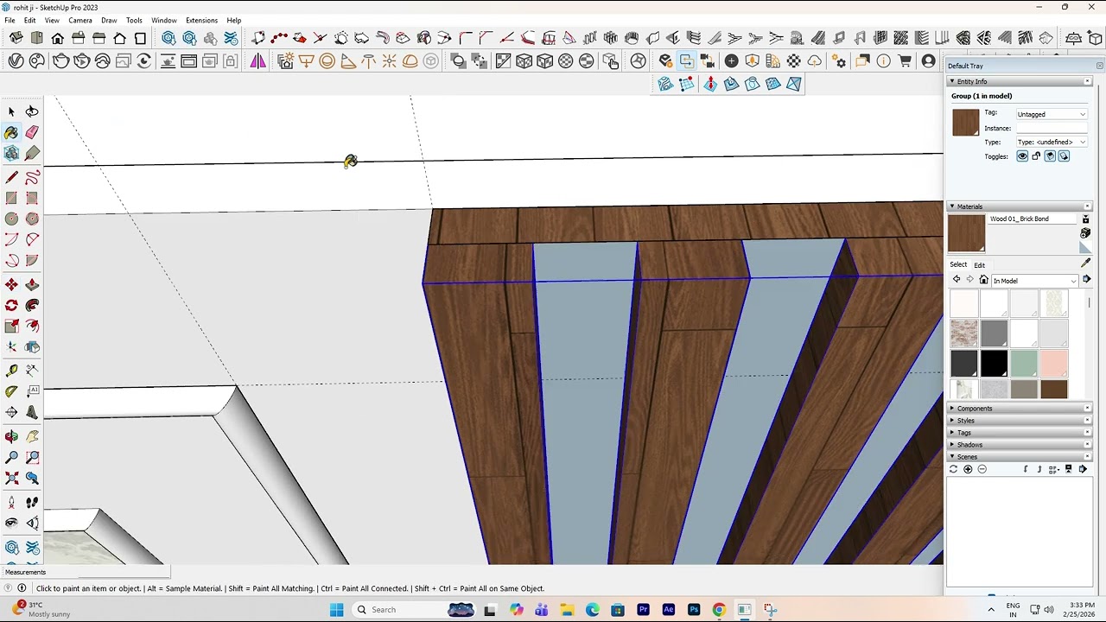Select the Follow Me tool
Viewport: 1106px width, 622px height.
pos(32,305)
